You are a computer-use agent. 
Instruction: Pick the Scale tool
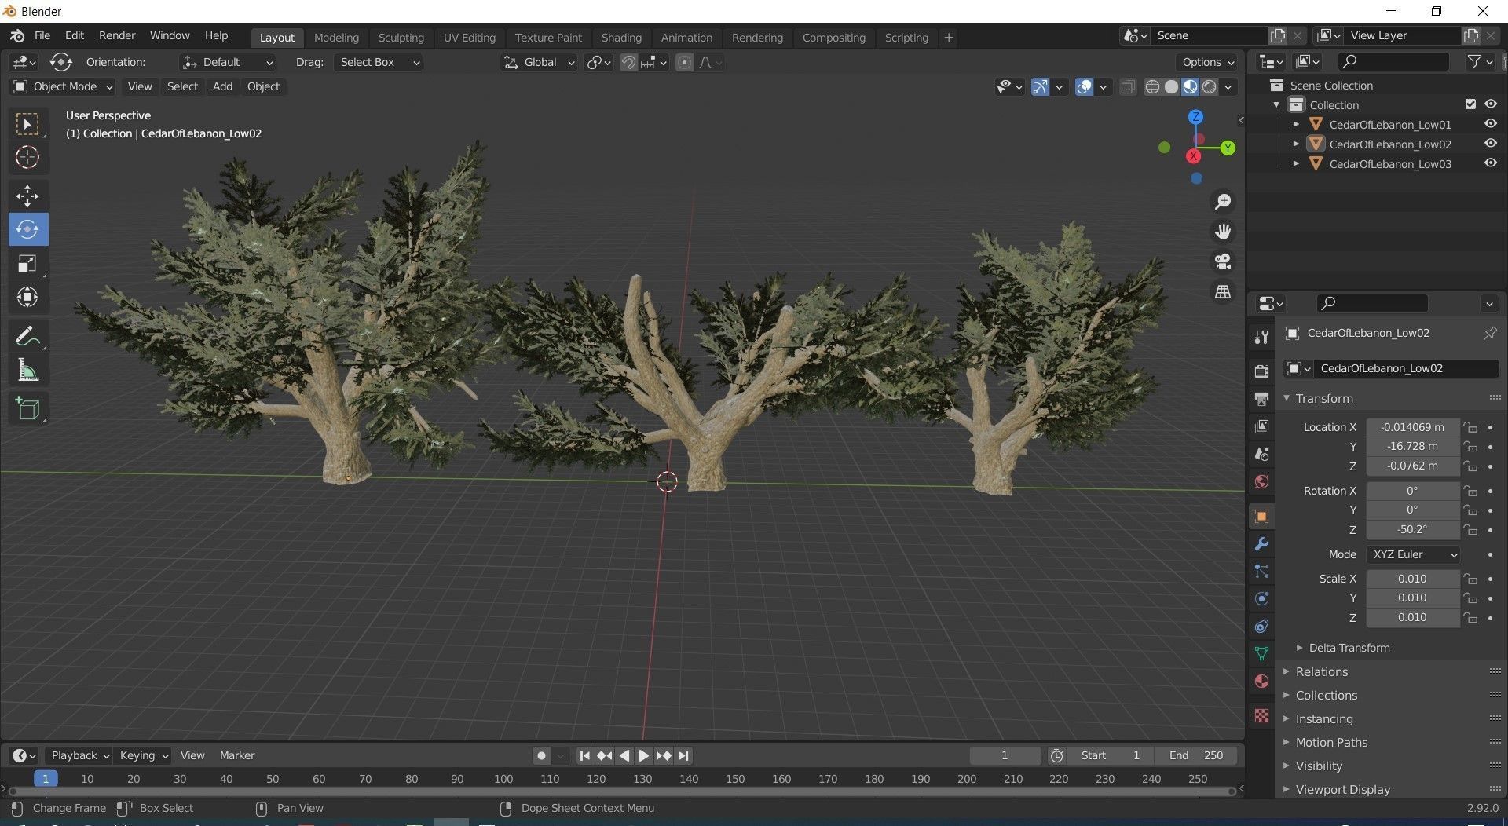[x=27, y=264]
